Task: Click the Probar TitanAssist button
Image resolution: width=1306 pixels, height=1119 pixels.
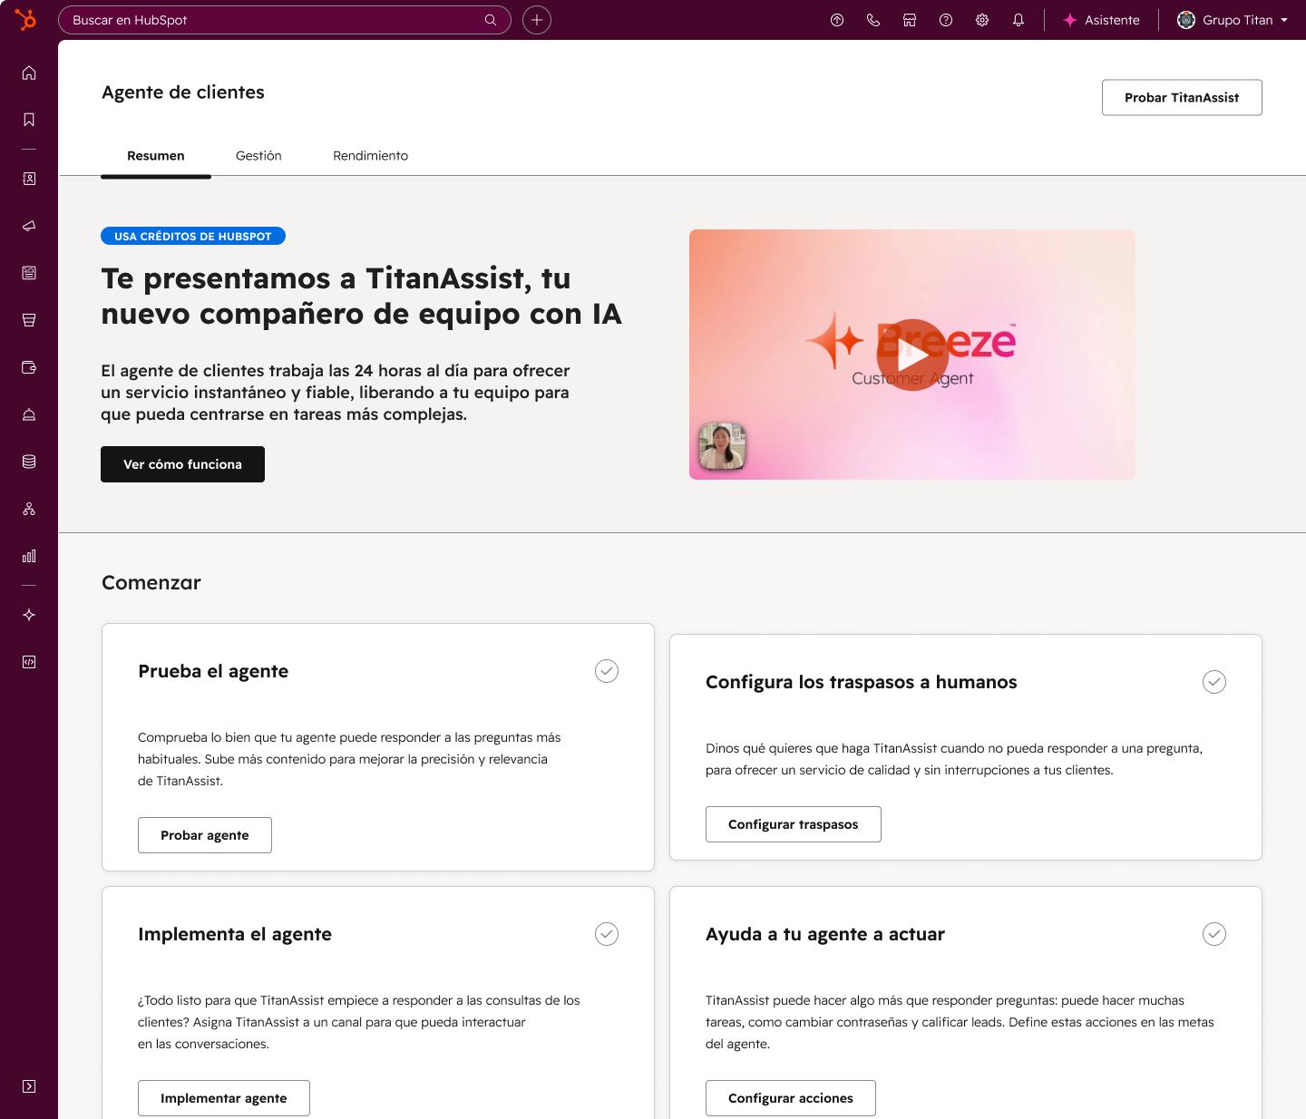Action: [x=1181, y=98]
